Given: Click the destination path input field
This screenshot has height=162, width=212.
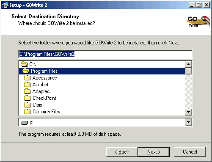Looking at the screenshot, I should (x=105, y=54).
